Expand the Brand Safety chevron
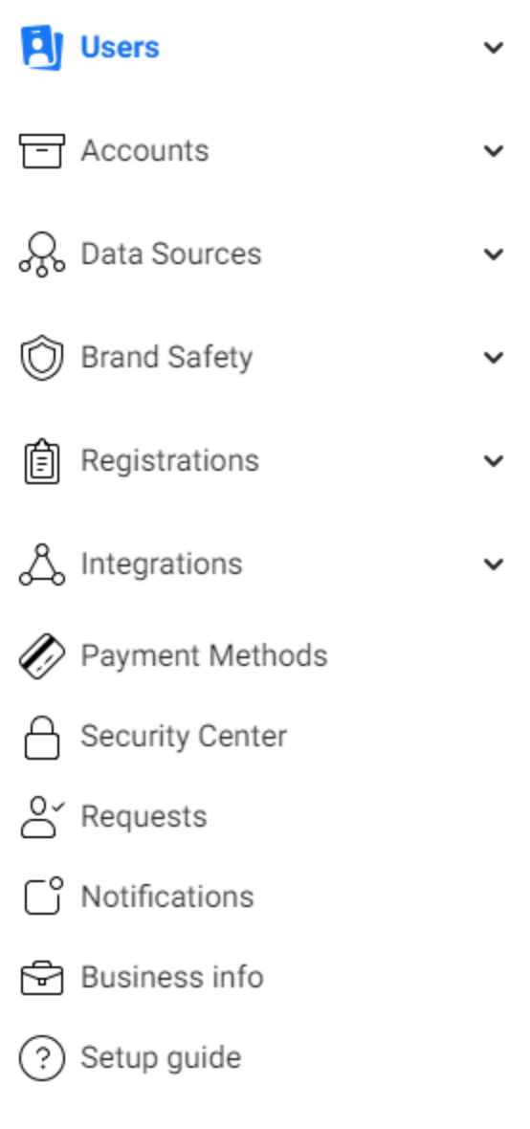Screen dimensions: 530x1129 click(494, 358)
